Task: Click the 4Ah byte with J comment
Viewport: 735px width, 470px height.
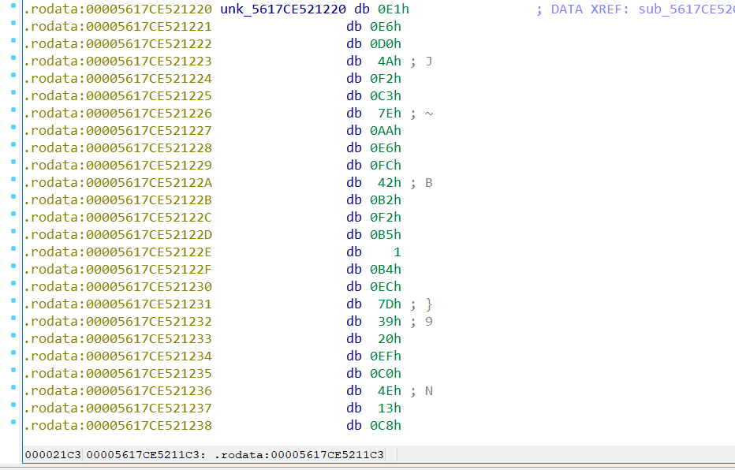Action: pos(388,61)
